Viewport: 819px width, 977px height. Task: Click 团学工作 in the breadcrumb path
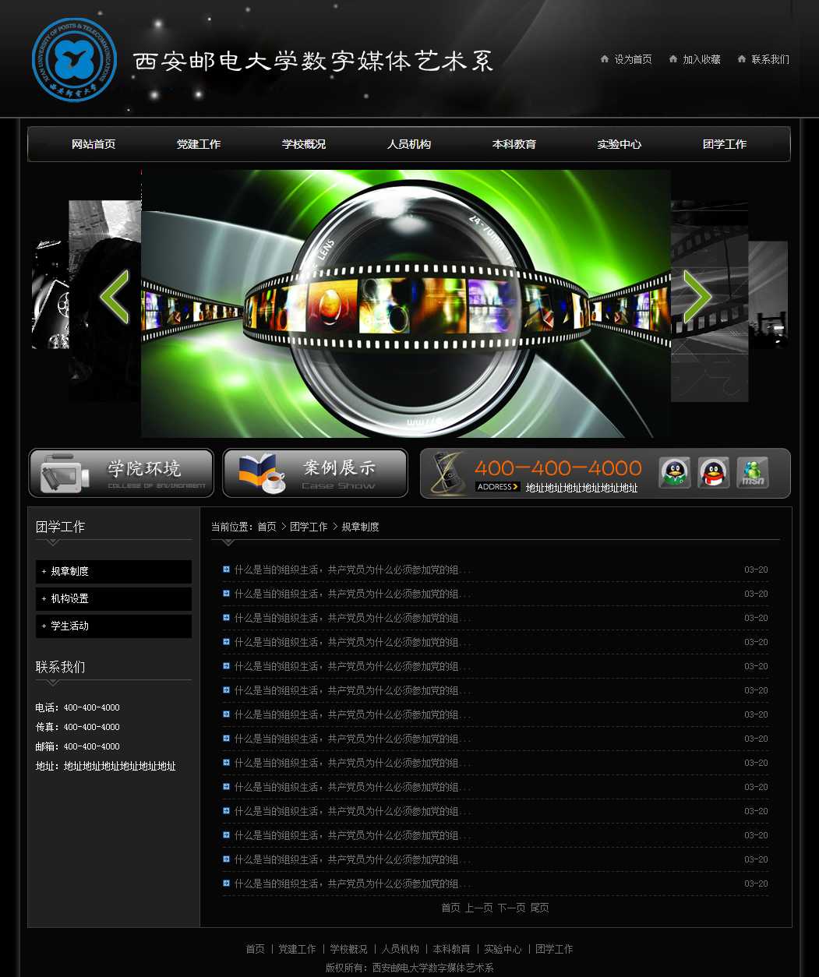point(309,527)
